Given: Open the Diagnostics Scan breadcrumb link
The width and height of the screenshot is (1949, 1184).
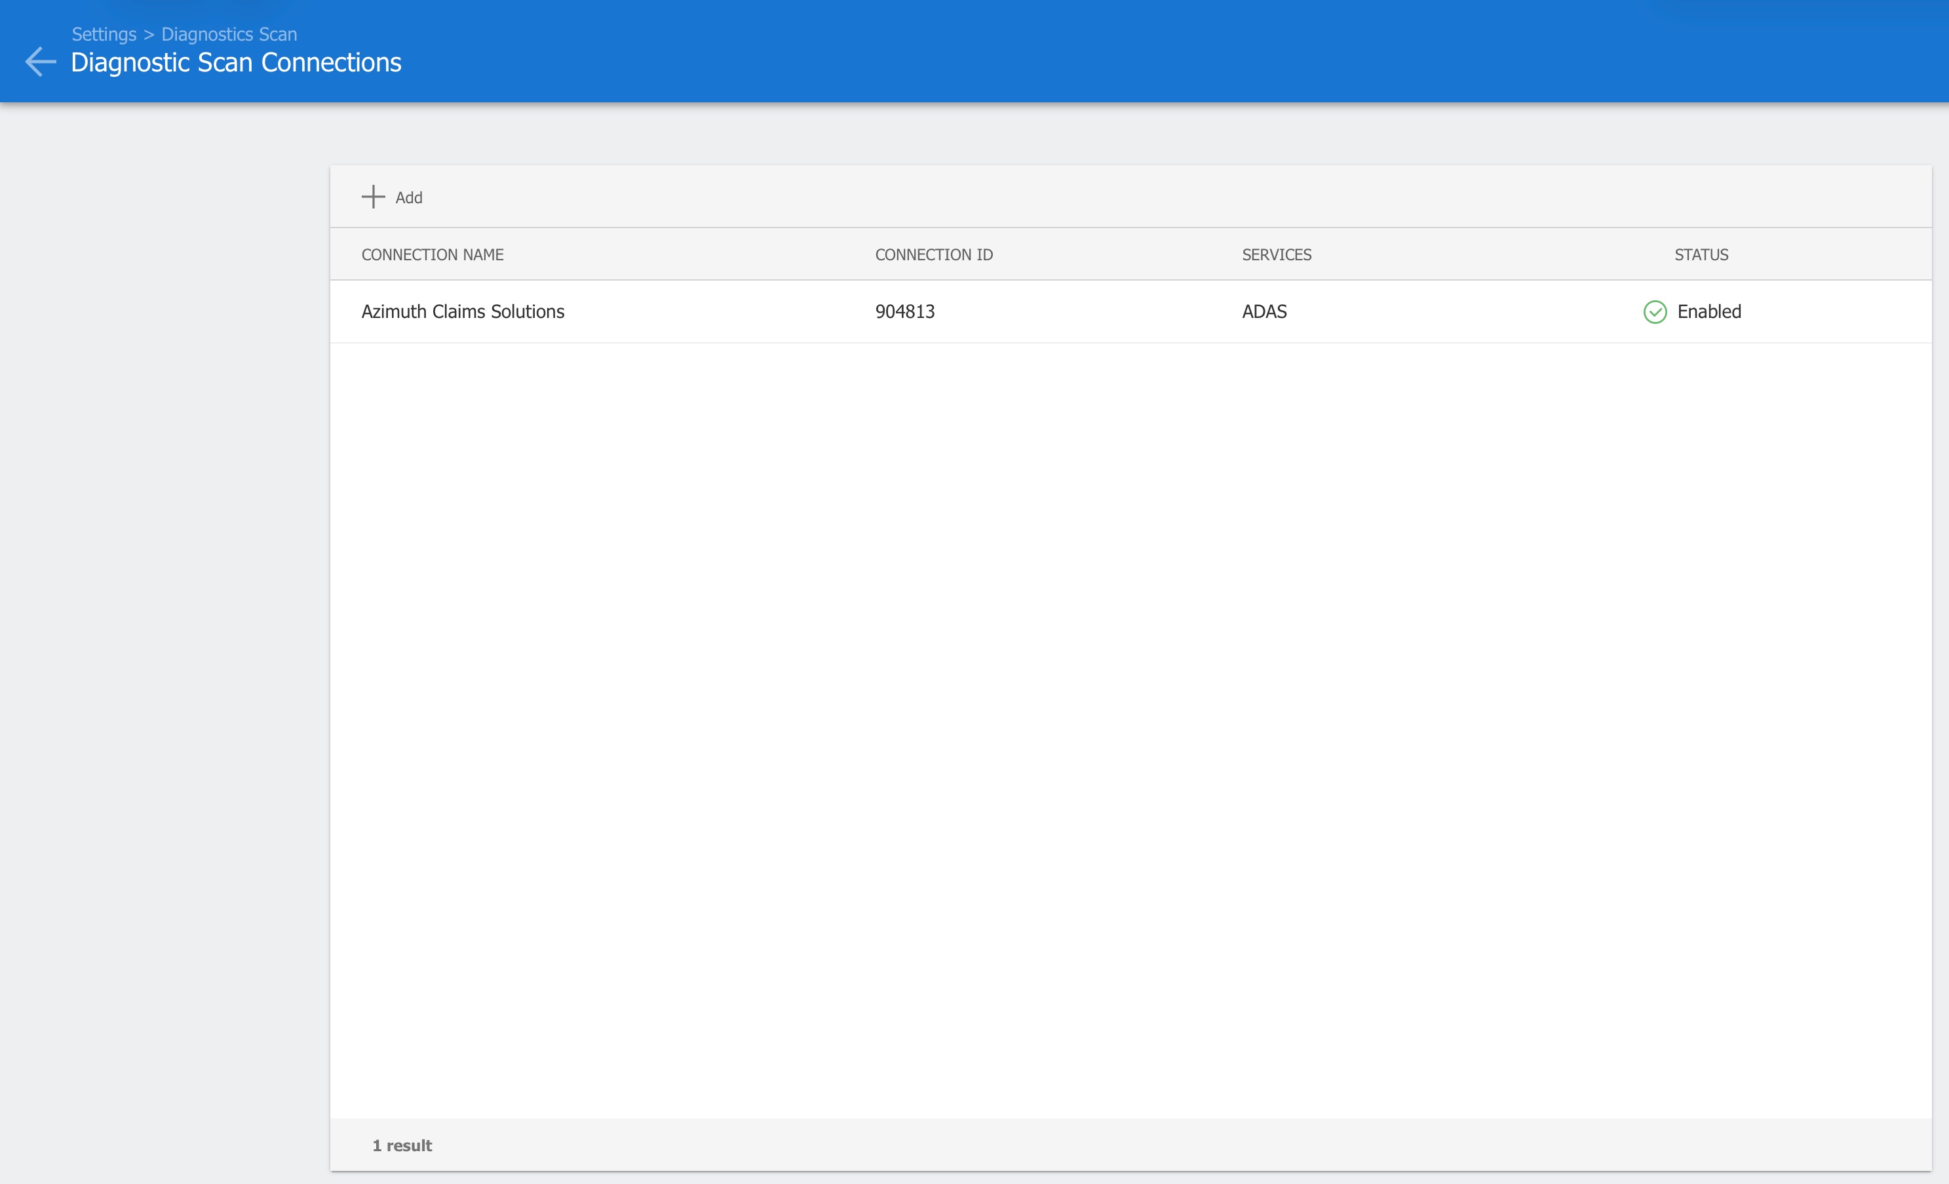Looking at the screenshot, I should [229, 34].
